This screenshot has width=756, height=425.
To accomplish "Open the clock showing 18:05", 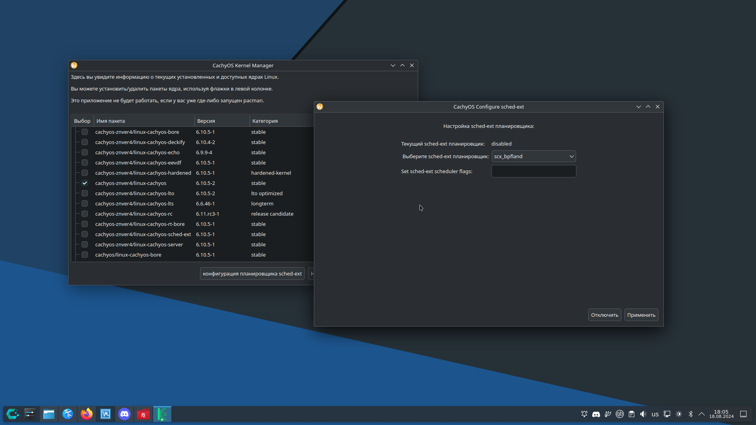I will pyautogui.click(x=721, y=414).
